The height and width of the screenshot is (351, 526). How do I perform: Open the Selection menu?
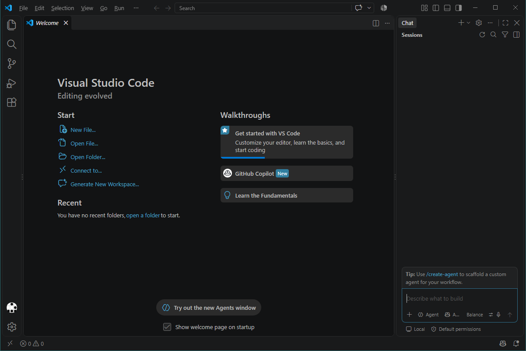[x=63, y=8]
